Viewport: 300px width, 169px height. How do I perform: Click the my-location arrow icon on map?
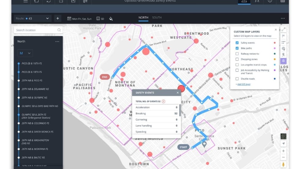click(283, 144)
